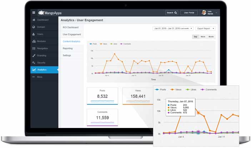251x148 pixels.
Task: Click the highest Views peak in the main chart
Action: pyautogui.click(x=115, y=54)
